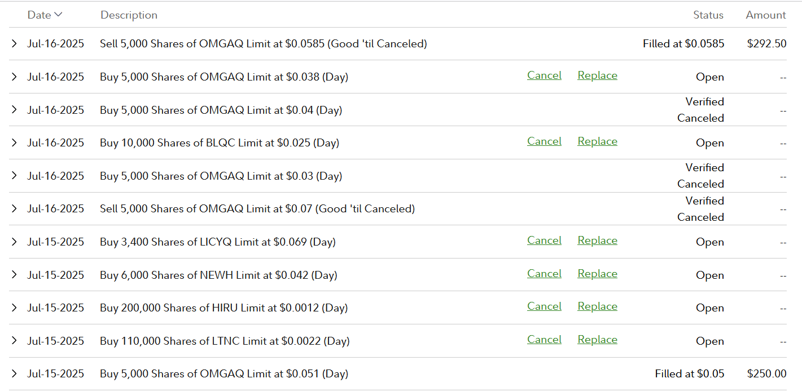This screenshot has width=802, height=392.
Task: Expand the BLQC 10,000 shares order row
Action: pyautogui.click(x=15, y=143)
